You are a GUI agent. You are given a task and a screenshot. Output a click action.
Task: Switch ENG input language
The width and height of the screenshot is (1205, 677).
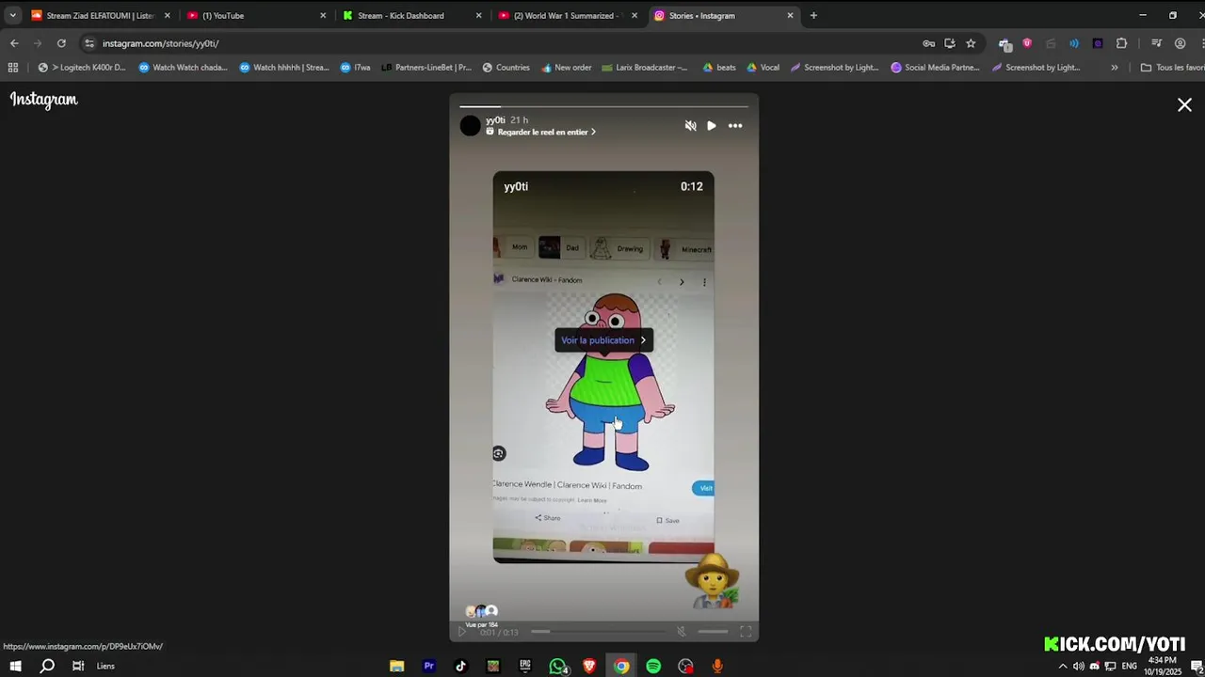(x=1130, y=666)
